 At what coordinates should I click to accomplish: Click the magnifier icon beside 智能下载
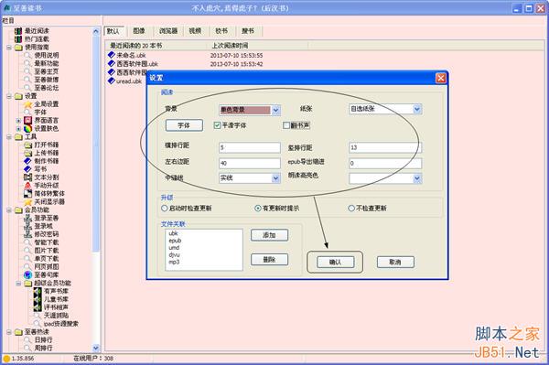28,242
